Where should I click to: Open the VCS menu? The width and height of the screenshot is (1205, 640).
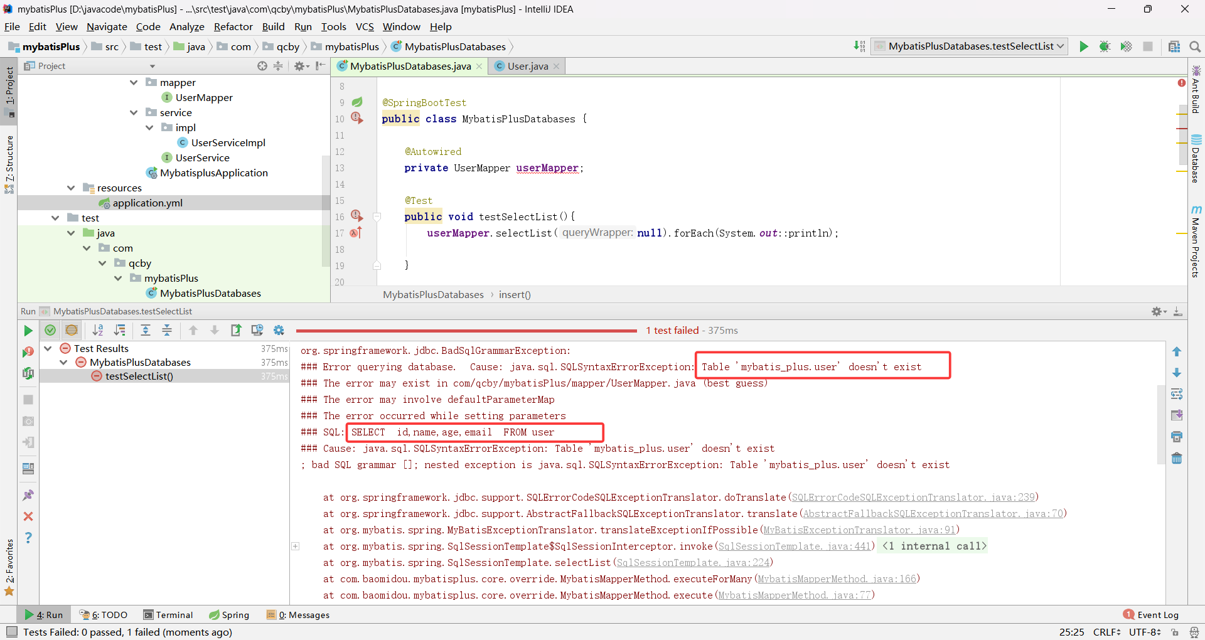point(365,26)
